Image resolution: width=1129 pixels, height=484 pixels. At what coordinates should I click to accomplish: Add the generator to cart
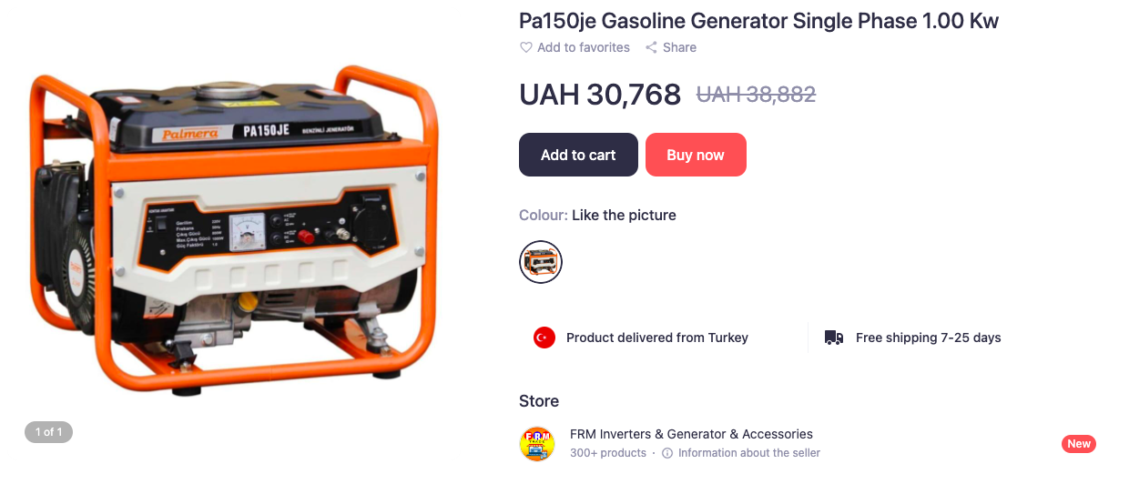[578, 155]
